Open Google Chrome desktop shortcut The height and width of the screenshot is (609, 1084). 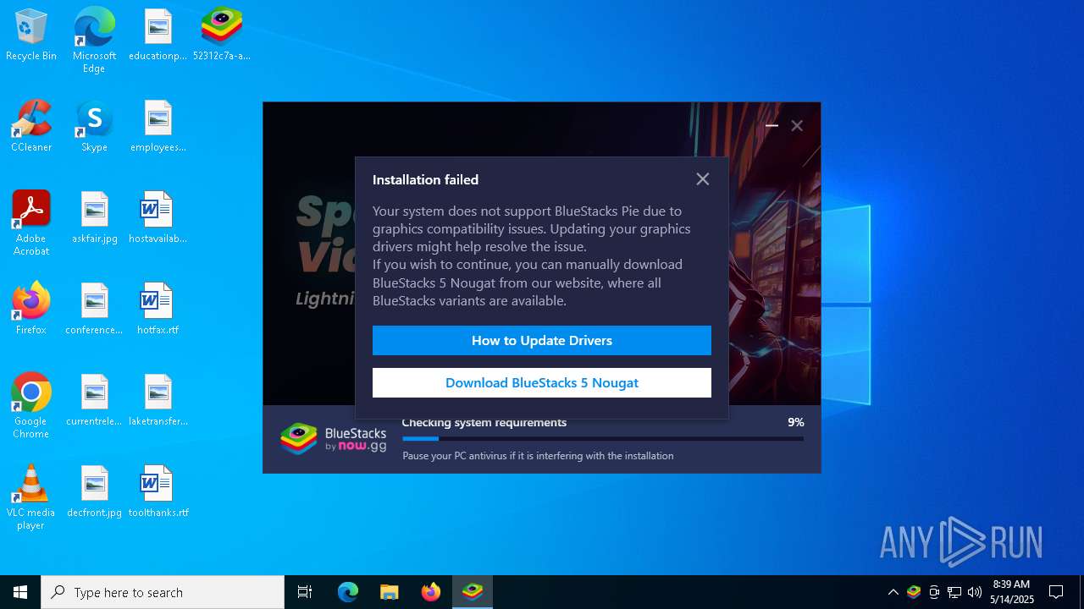(31, 406)
